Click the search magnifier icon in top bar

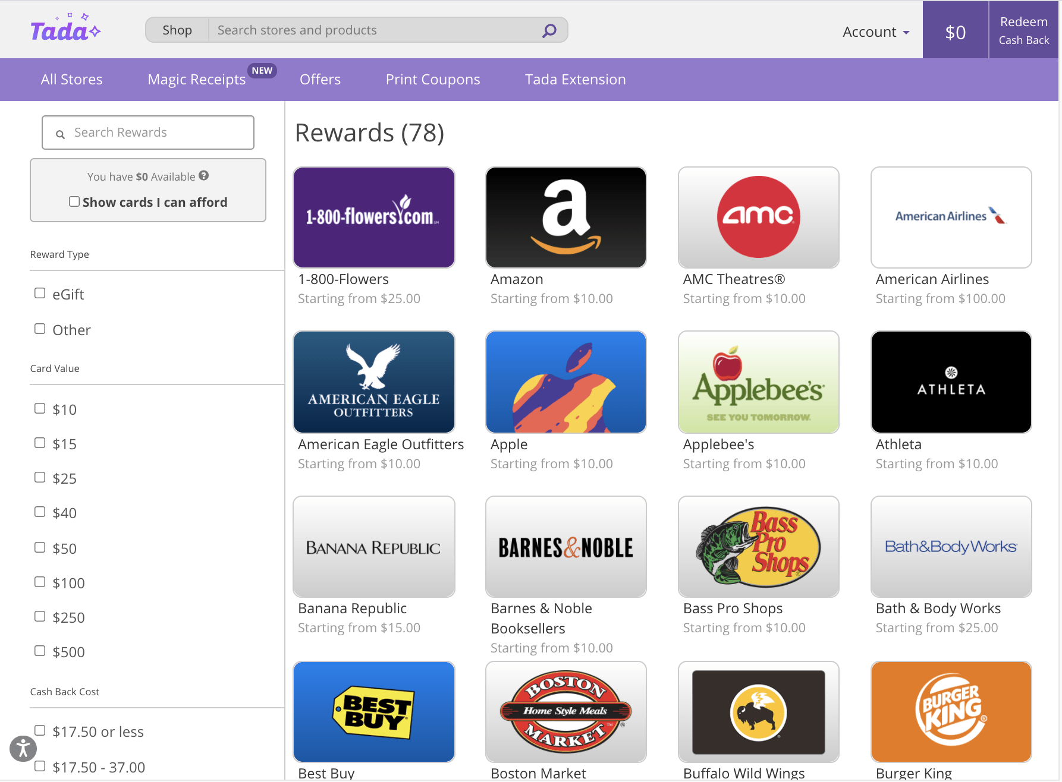(x=549, y=30)
